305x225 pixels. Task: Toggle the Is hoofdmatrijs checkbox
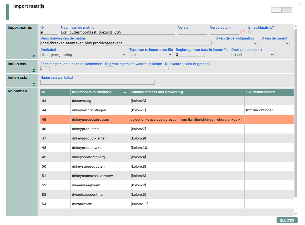click(250, 32)
